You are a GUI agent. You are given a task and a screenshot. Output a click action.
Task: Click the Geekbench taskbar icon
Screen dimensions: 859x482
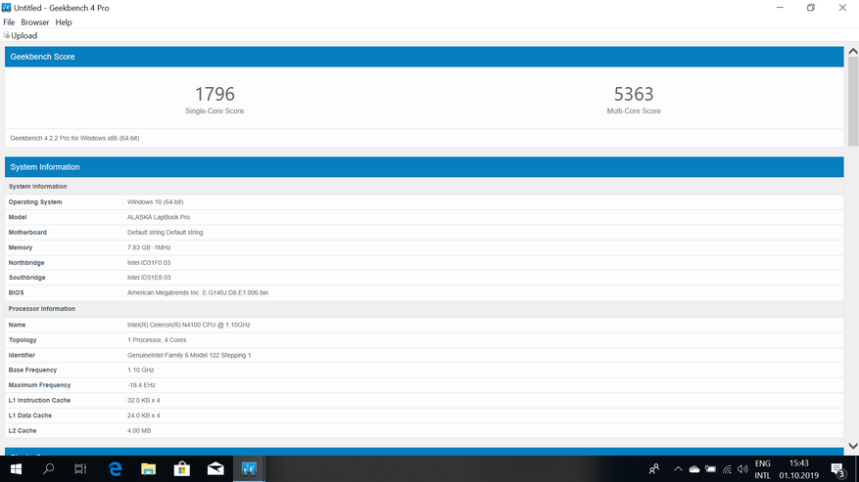249,469
